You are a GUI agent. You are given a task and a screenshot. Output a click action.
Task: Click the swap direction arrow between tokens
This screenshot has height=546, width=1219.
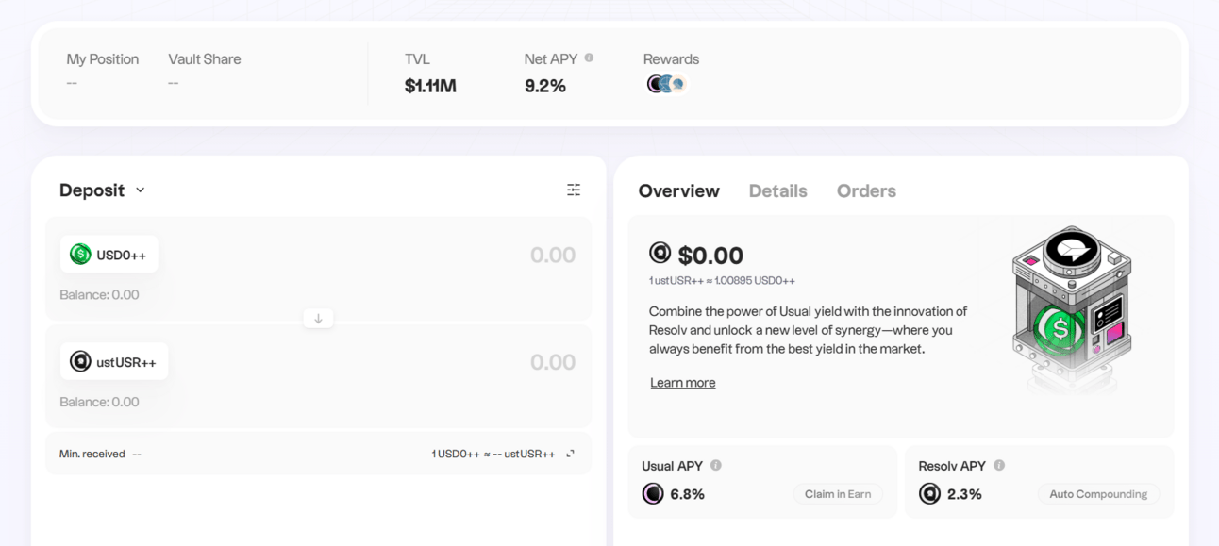coord(318,319)
